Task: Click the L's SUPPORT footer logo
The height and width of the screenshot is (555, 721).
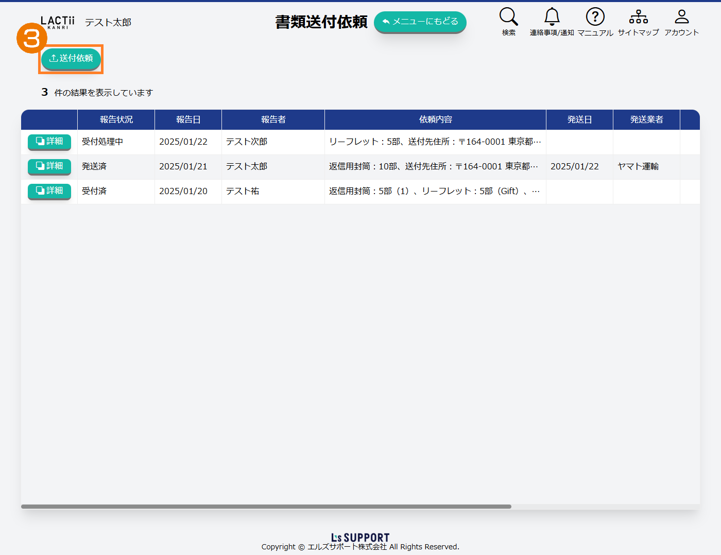Action: 360,537
